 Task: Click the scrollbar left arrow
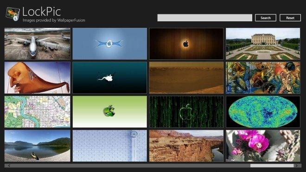(x=9, y=166)
